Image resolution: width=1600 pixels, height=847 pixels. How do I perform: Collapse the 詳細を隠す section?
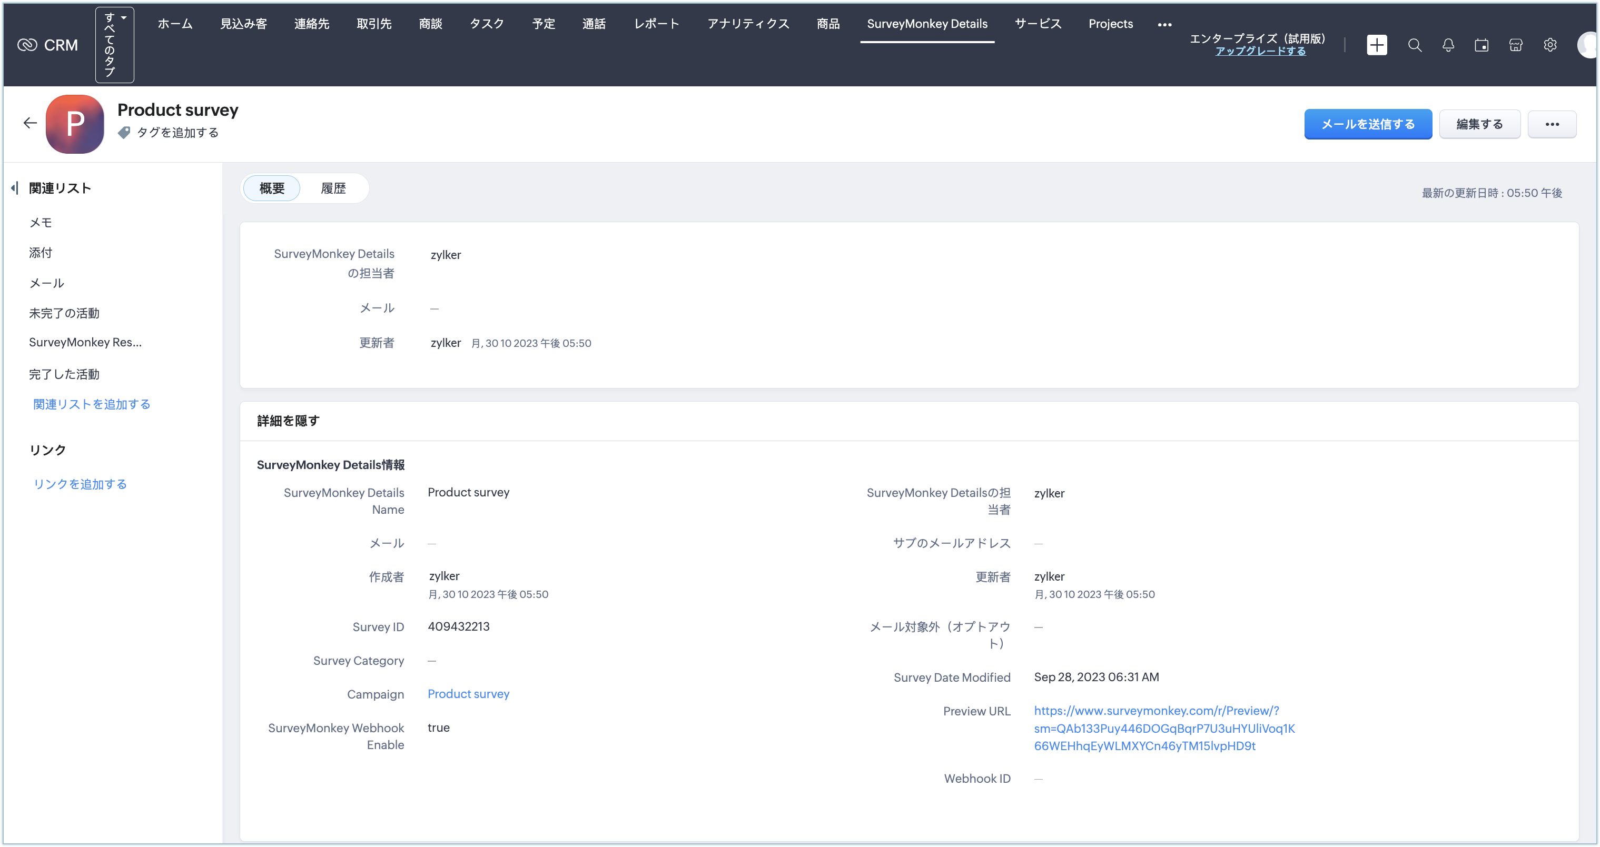click(288, 421)
